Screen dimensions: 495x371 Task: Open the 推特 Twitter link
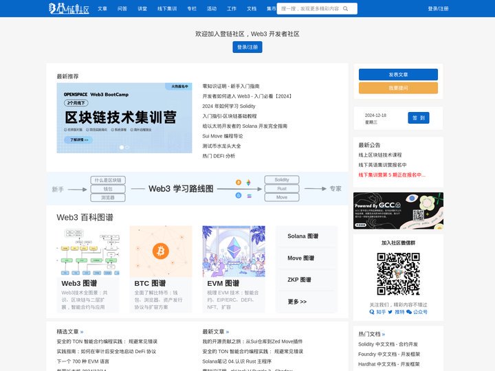pyautogui.click(x=396, y=312)
